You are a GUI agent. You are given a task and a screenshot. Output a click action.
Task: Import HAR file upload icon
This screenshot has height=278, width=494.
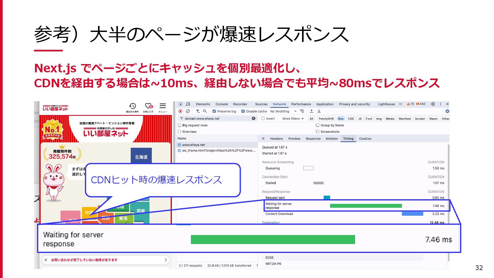tap(312, 111)
